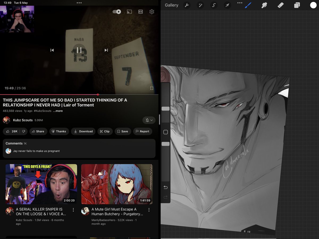Minimize the video player with chevron
This screenshot has width=319, height=239.
[x=5, y=11]
